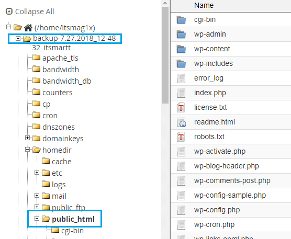291x239 pixels.
Task: Select the domainkeys folder label
Action: click(x=63, y=139)
